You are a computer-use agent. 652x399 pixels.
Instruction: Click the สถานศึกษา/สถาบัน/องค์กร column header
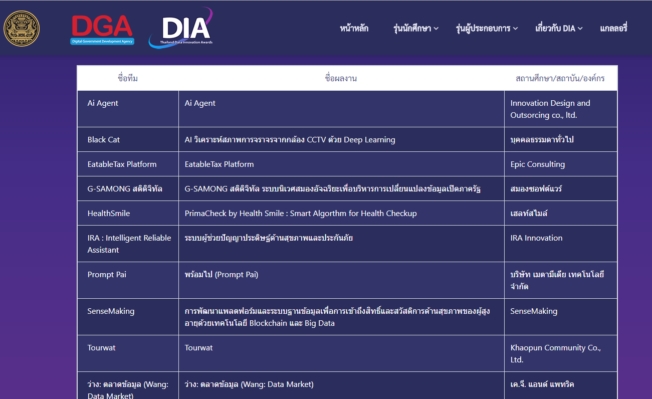click(560, 78)
